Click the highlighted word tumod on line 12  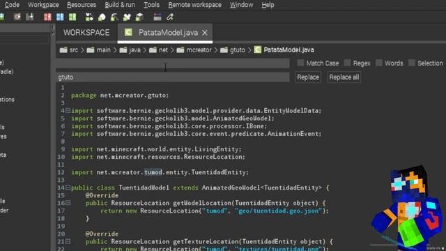click(x=153, y=172)
